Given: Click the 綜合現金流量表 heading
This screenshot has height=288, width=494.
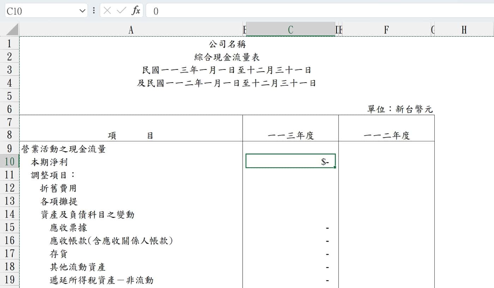Looking at the screenshot, I should pyautogui.click(x=227, y=57).
